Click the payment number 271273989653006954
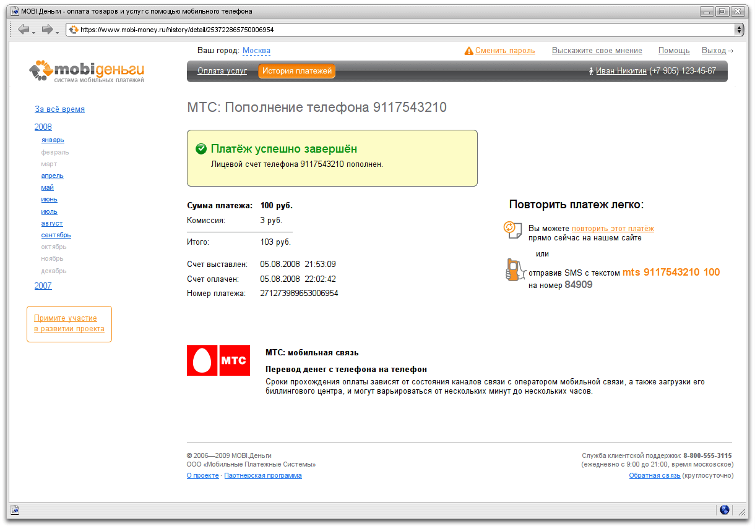Viewport: 755px width, 529px height. tap(300, 294)
